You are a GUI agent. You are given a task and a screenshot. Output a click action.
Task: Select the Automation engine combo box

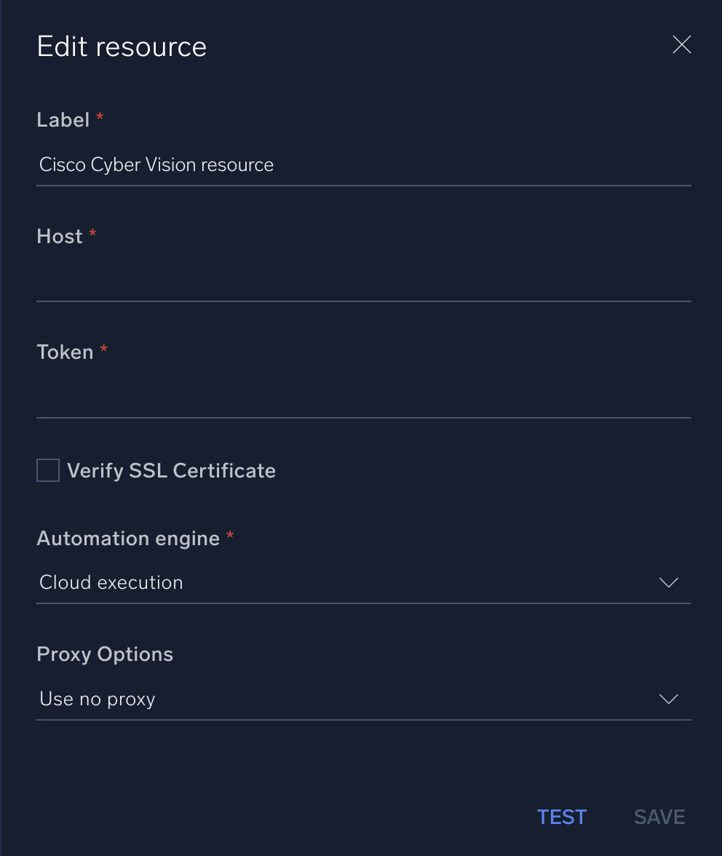(364, 582)
